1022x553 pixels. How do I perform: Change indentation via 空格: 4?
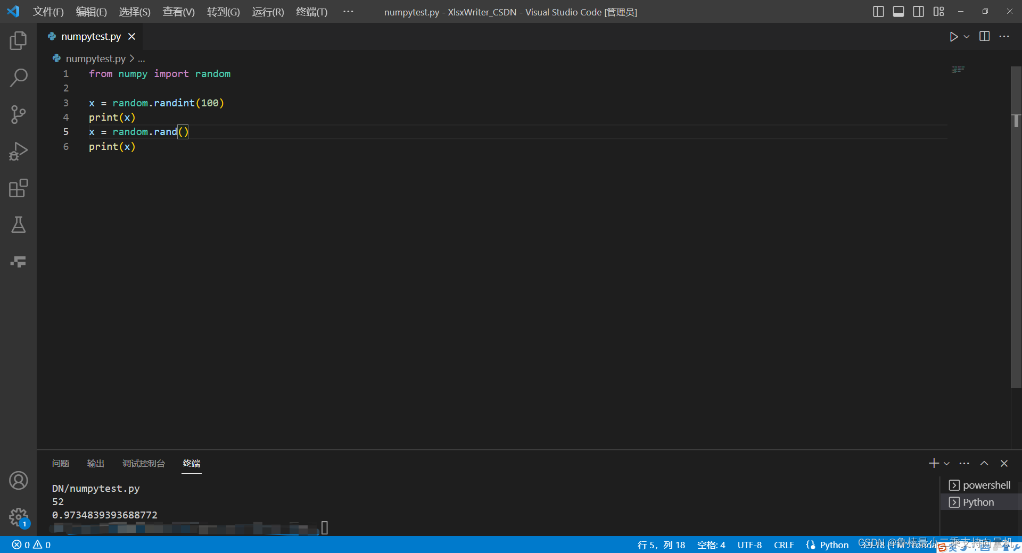tap(711, 545)
